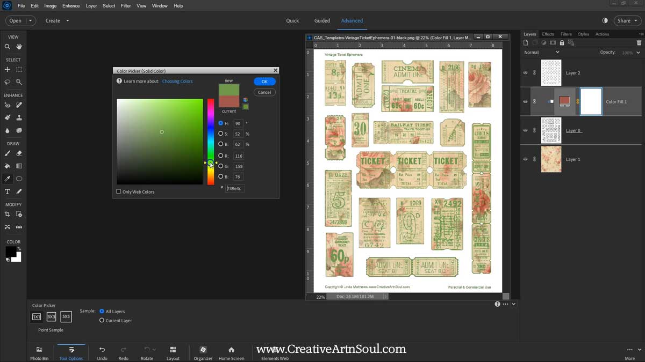
Task: Select the Quick Selection tool
Action: [x=19, y=82]
